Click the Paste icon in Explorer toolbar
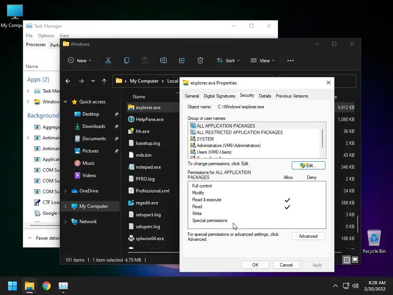Image resolution: width=393 pixels, height=295 pixels. (145, 60)
